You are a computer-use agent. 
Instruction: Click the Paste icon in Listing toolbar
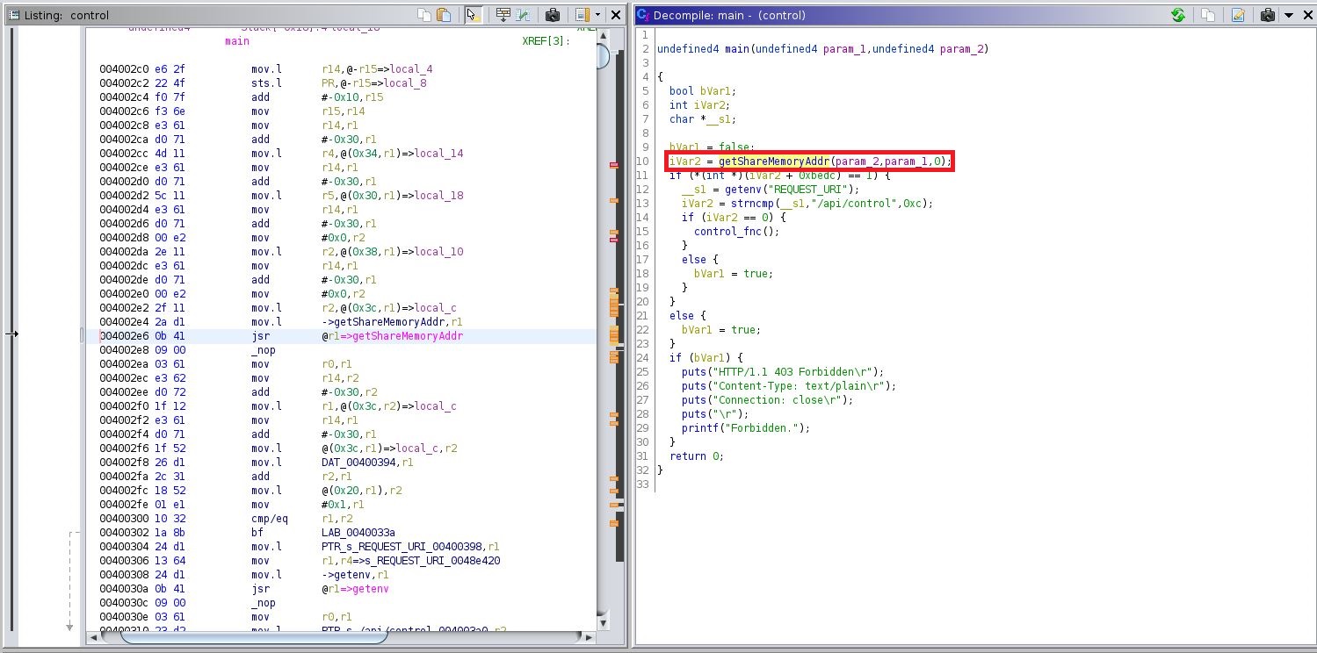coord(445,15)
